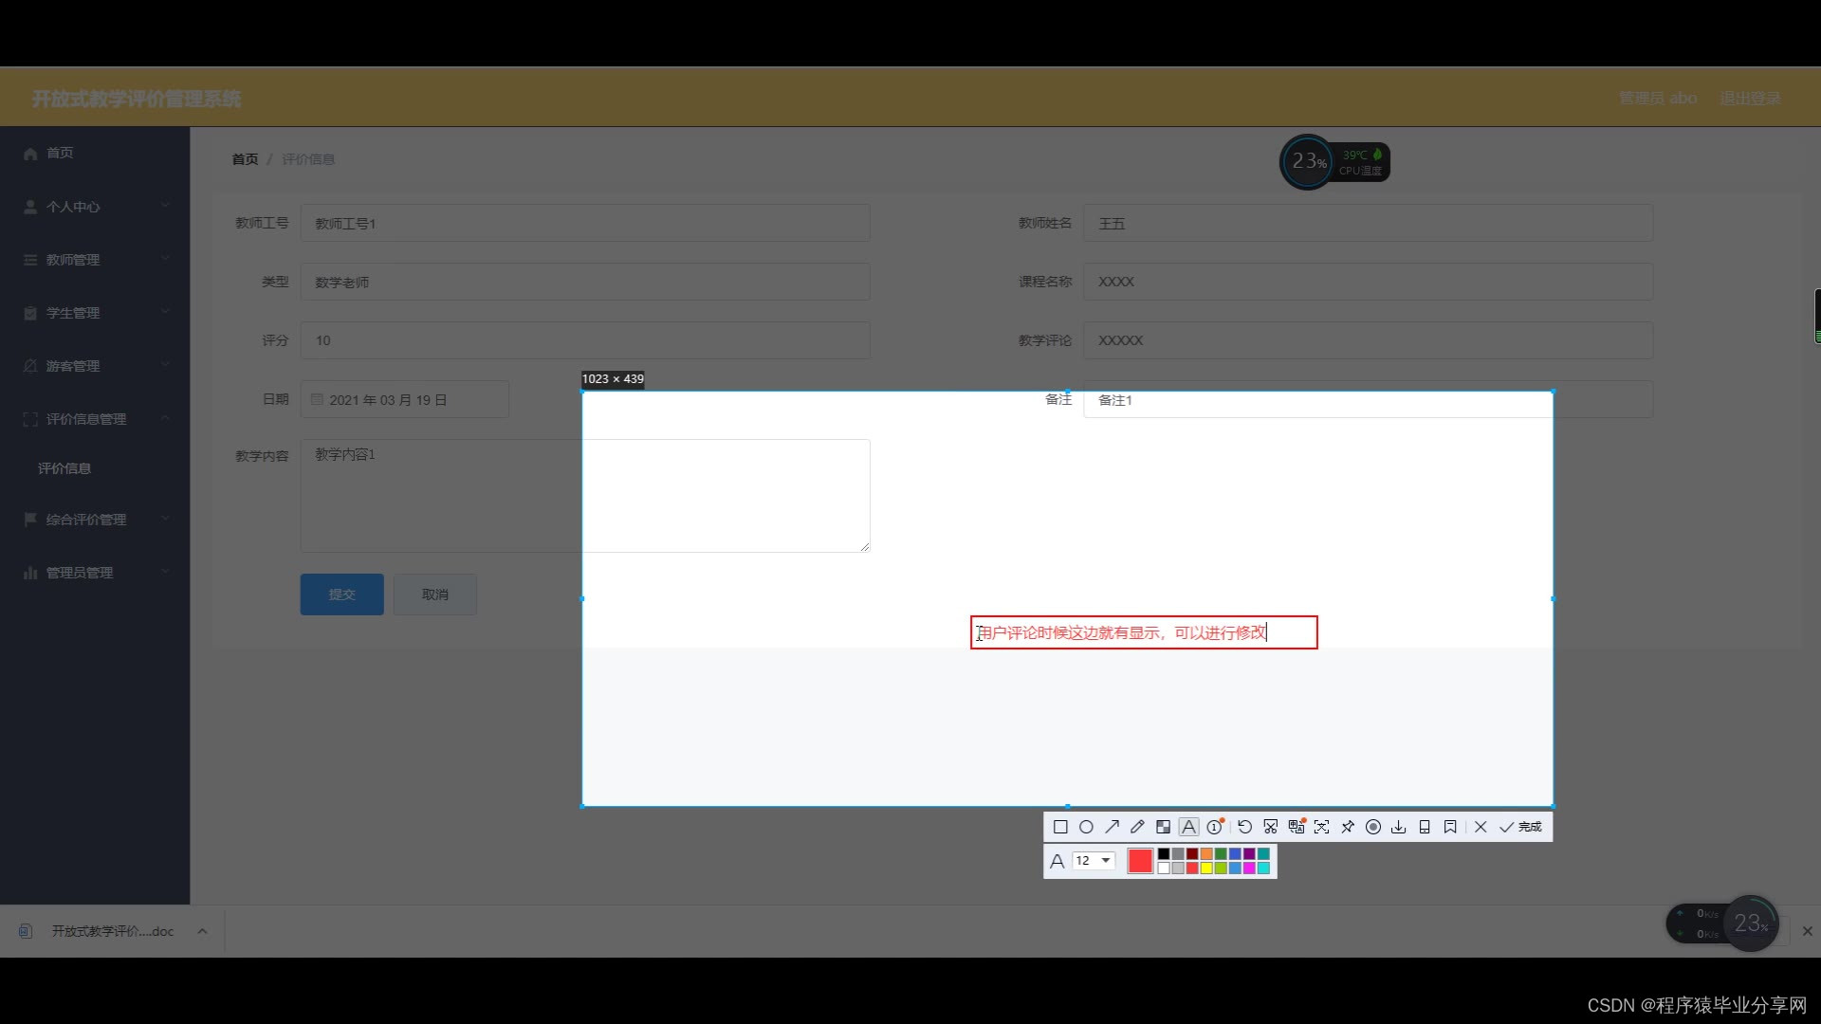Click the 首页 breadcrumb link
The width and height of the screenshot is (1821, 1024).
pyautogui.click(x=245, y=159)
